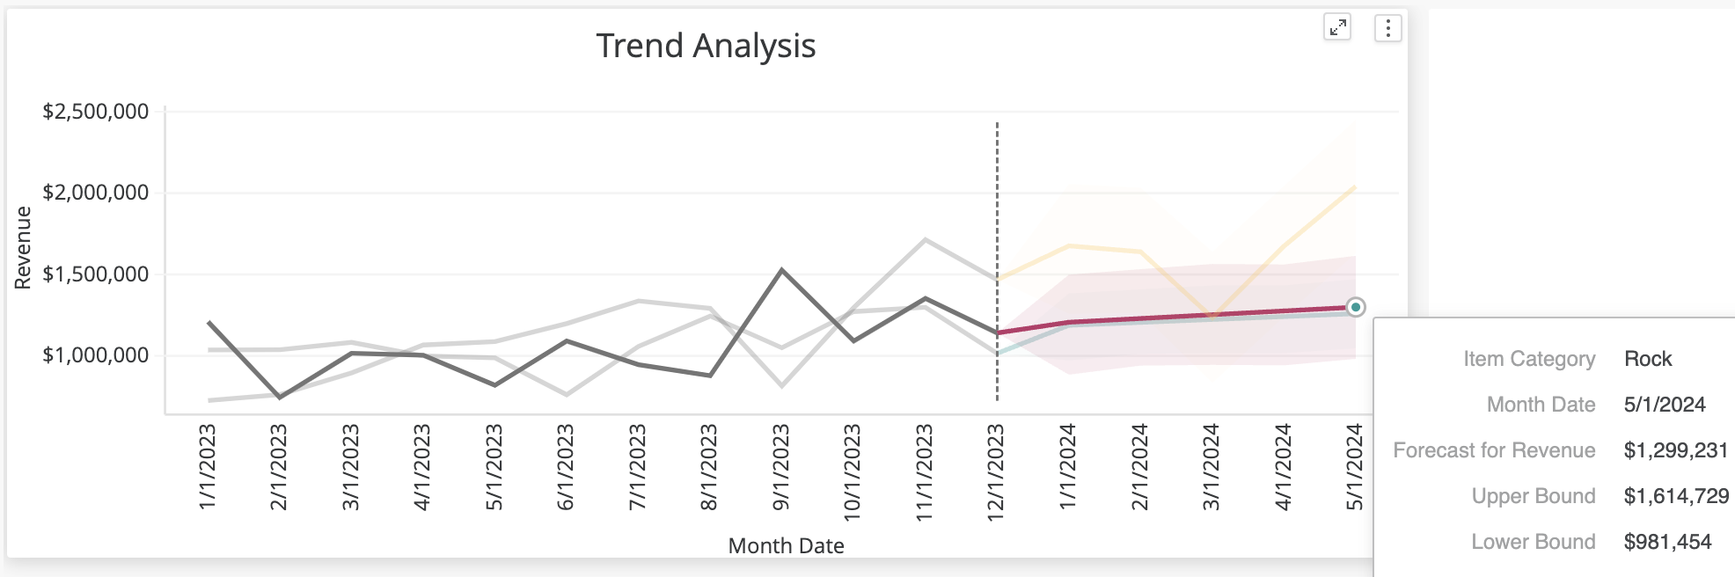1735x577 pixels.
Task: Click the dark line dip at 2/1/2023
Action: 280,398
